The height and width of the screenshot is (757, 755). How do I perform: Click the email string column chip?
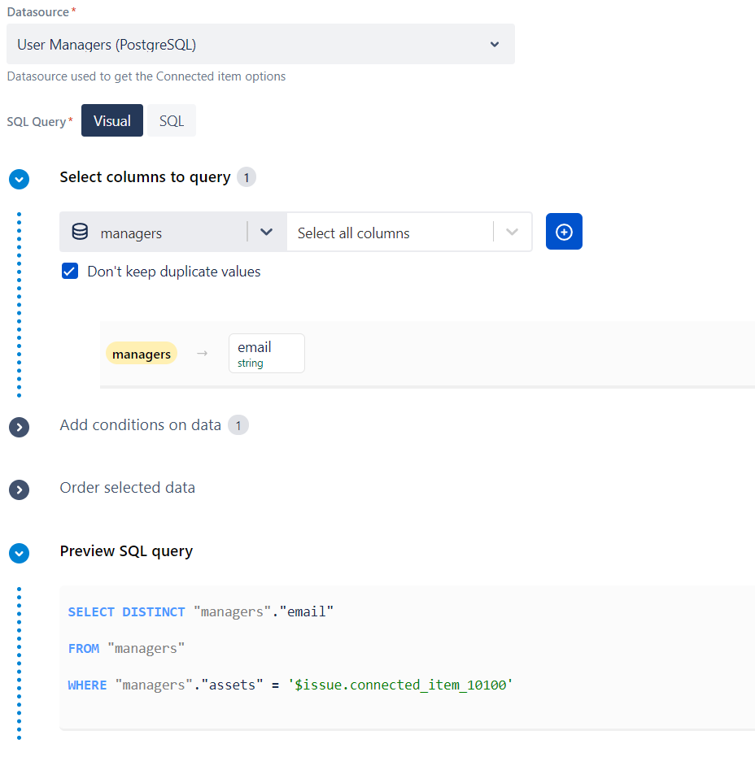[x=266, y=354]
